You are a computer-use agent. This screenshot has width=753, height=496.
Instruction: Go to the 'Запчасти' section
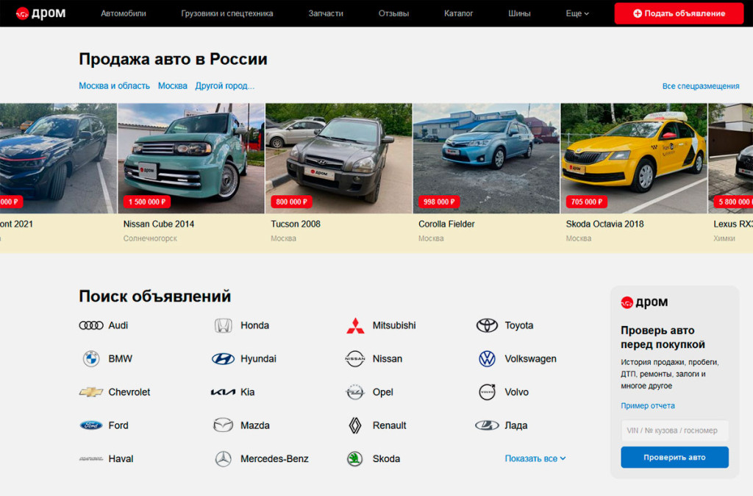(326, 13)
